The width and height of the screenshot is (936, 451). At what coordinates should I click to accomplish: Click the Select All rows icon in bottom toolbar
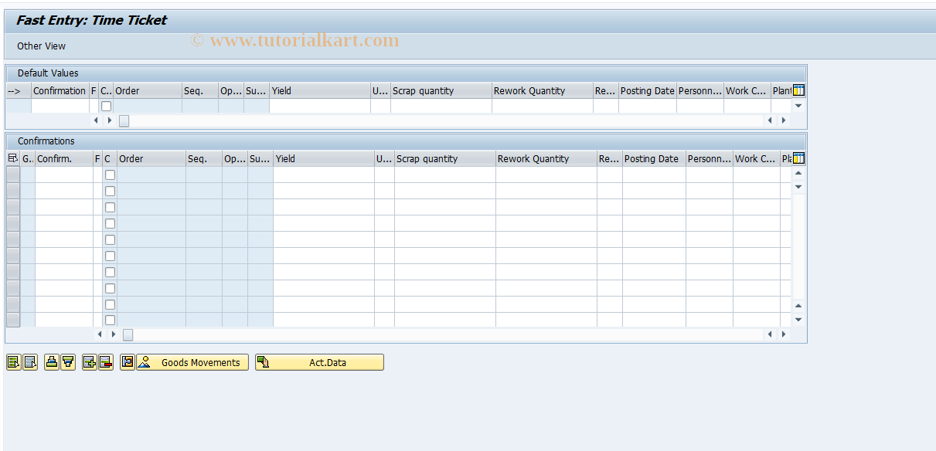[13, 362]
